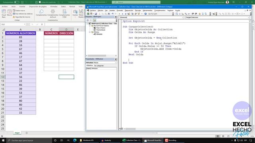Open Complementos add-ins icon in Excel ribbon
The image size is (255, 143).
coord(41,13)
